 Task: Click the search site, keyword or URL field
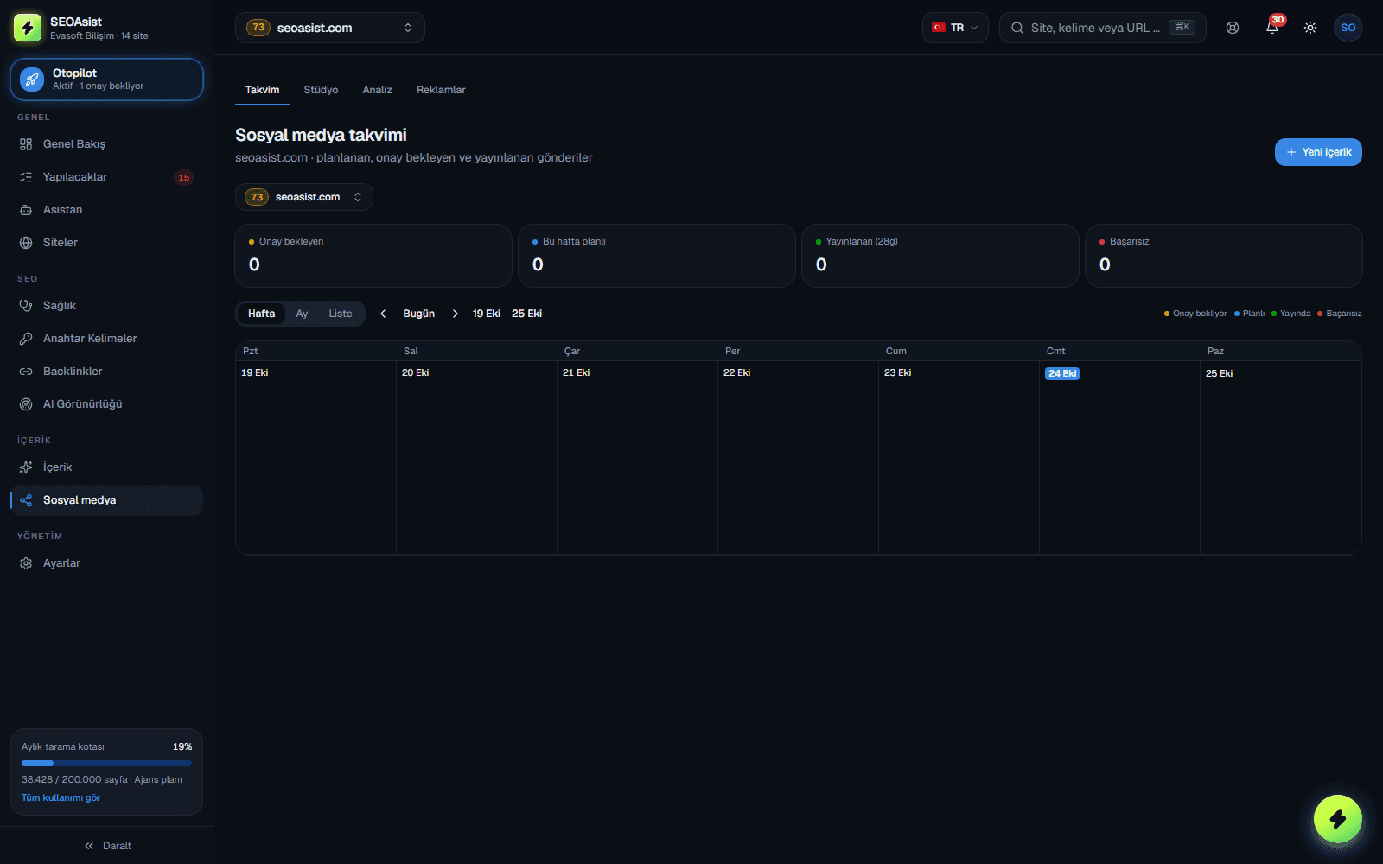point(1103,28)
